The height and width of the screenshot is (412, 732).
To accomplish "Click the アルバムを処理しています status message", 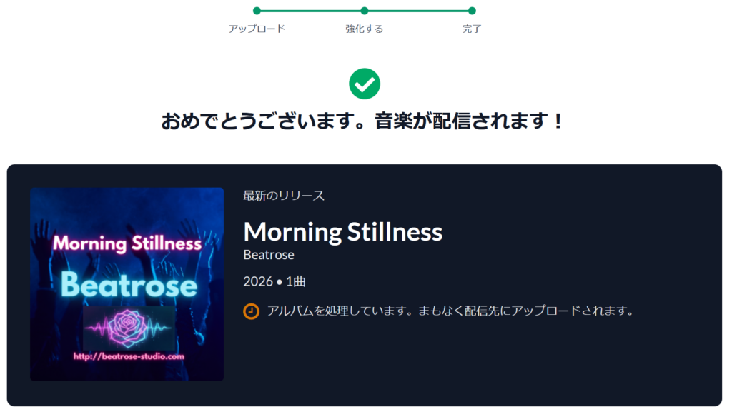I will click(x=450, y=311).
